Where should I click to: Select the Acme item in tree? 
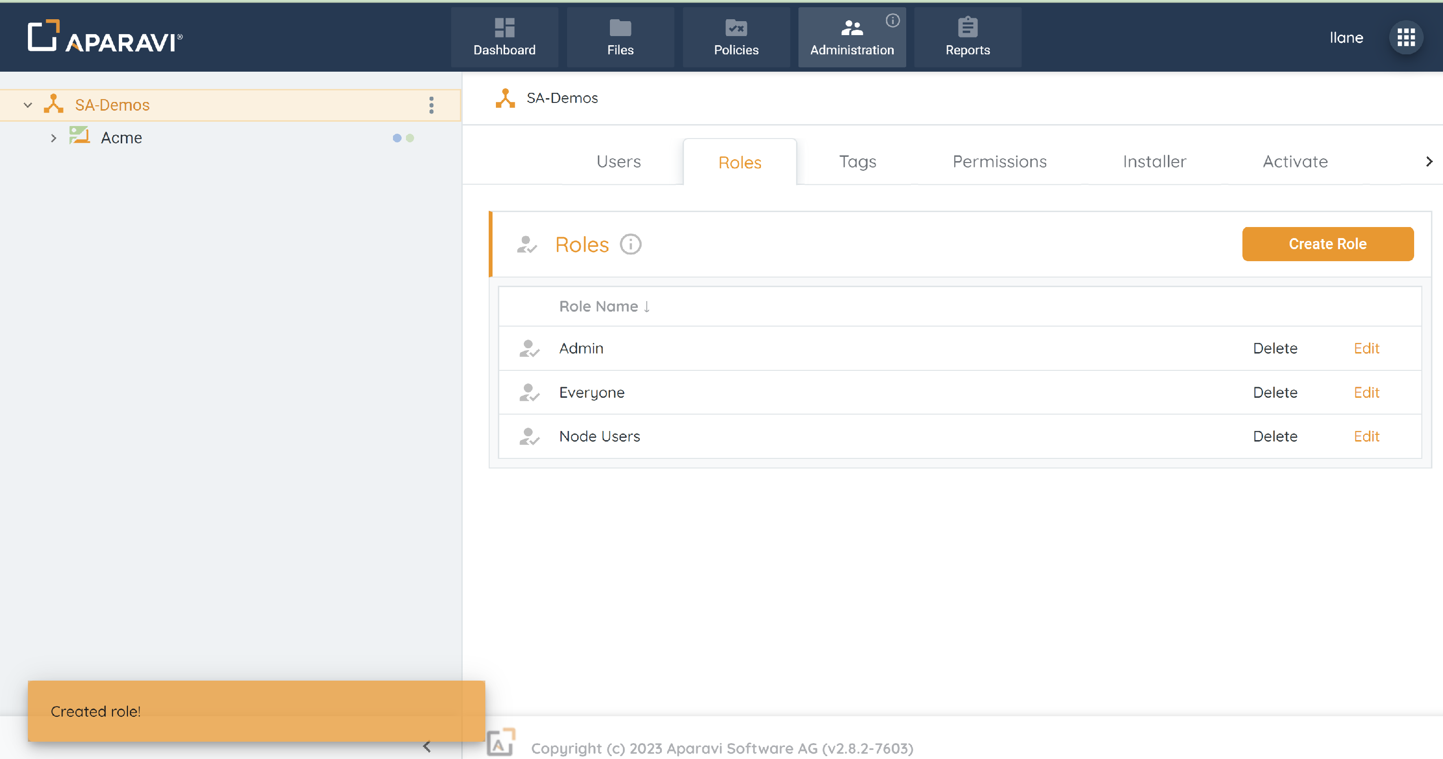pyautogui.click(x=121, y=138)
